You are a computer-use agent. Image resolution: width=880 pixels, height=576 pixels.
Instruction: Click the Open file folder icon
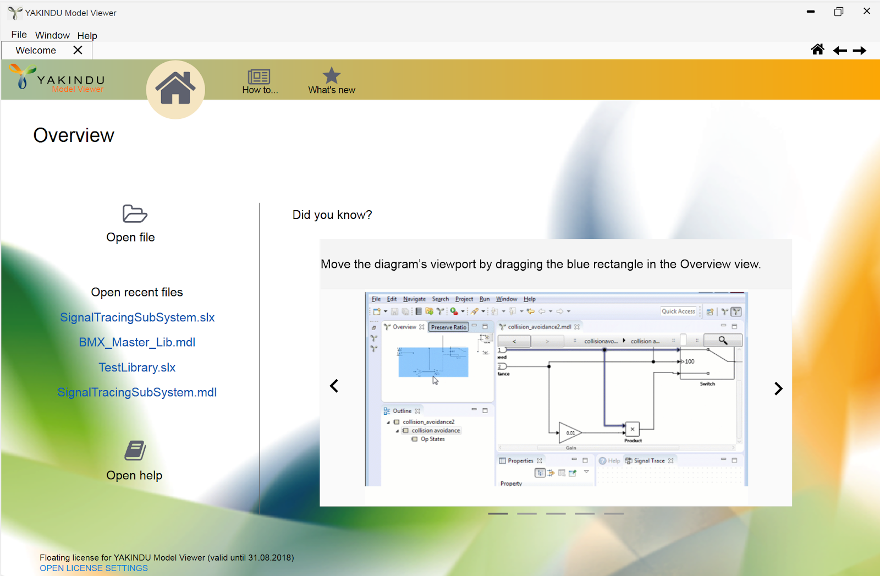click(135, 213)
